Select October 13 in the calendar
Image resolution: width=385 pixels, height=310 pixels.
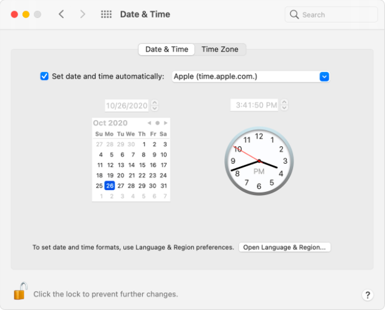tap(121, 165)
